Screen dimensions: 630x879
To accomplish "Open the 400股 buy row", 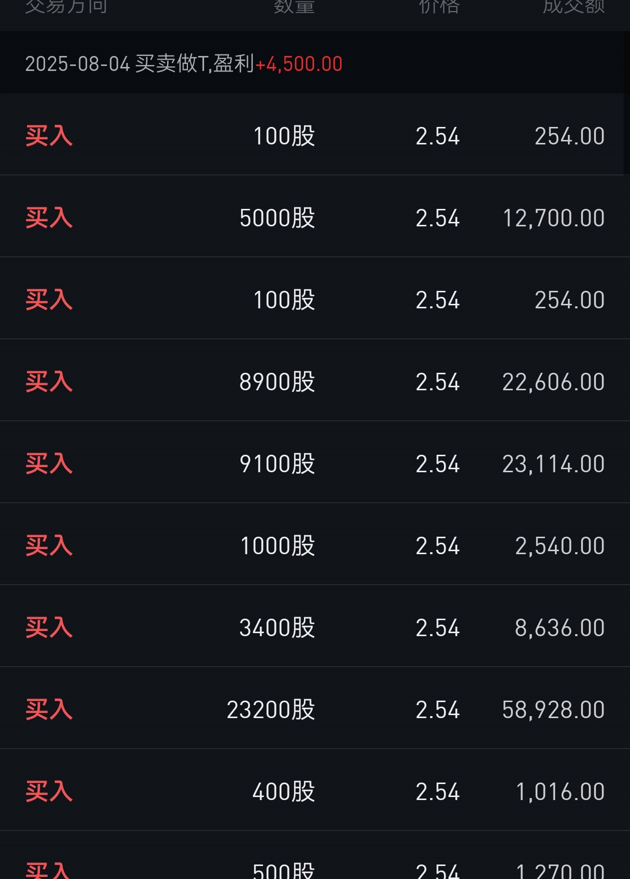I will [x=315, y=791].
